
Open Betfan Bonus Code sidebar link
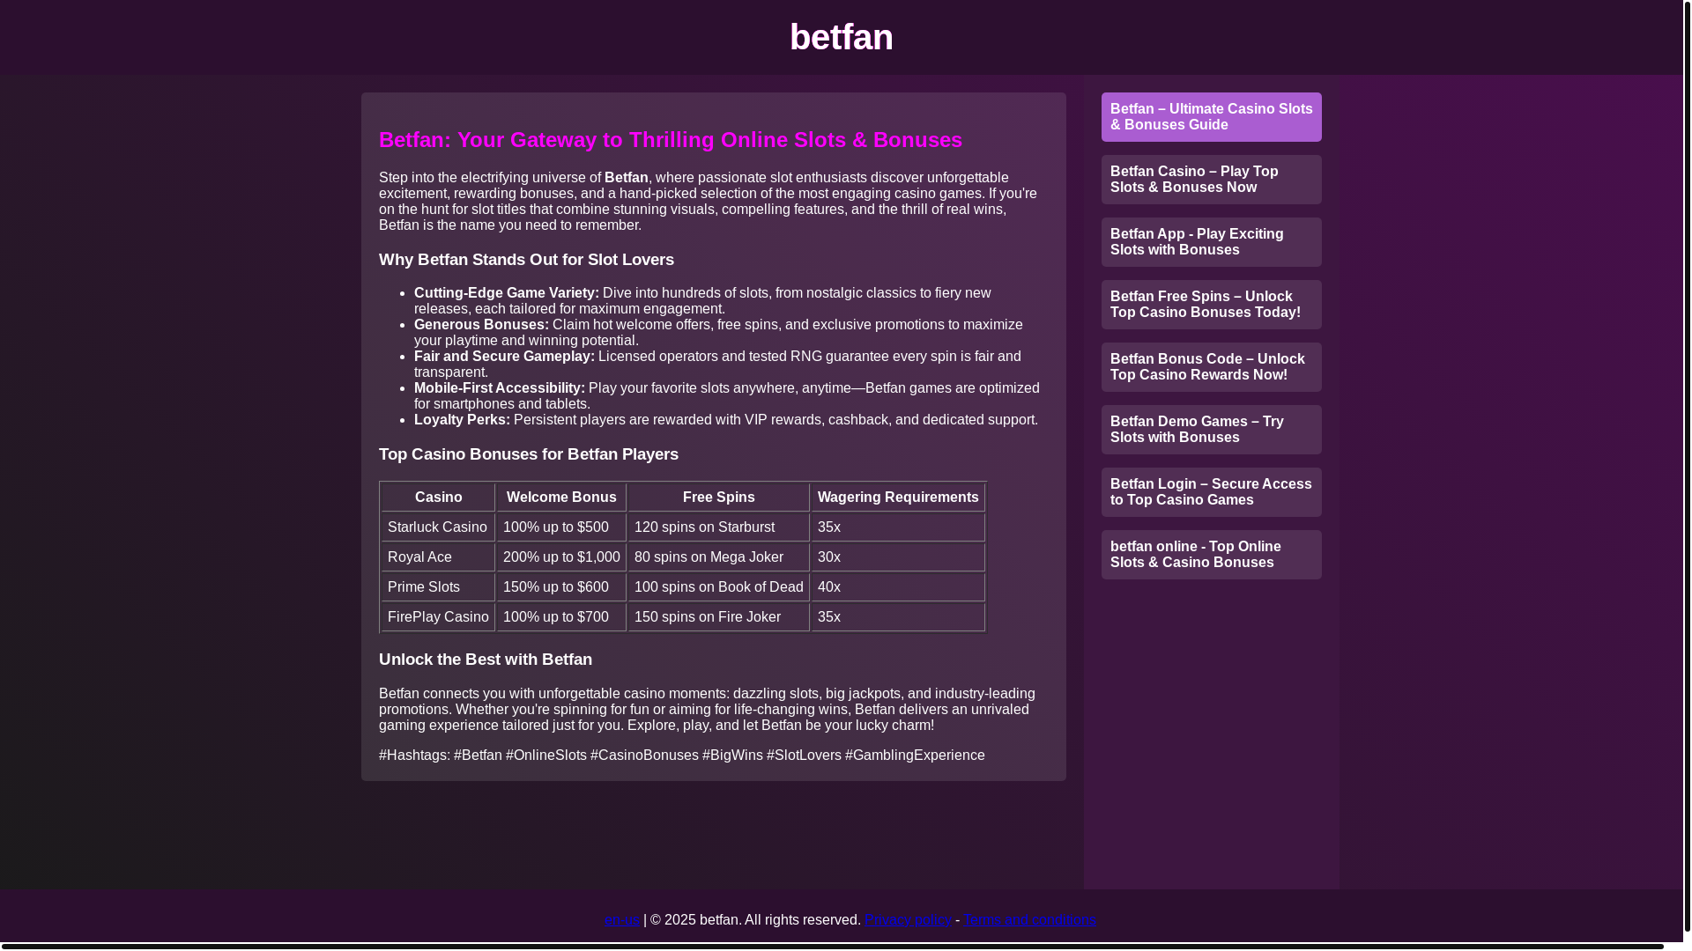[x=1211, y=367]
